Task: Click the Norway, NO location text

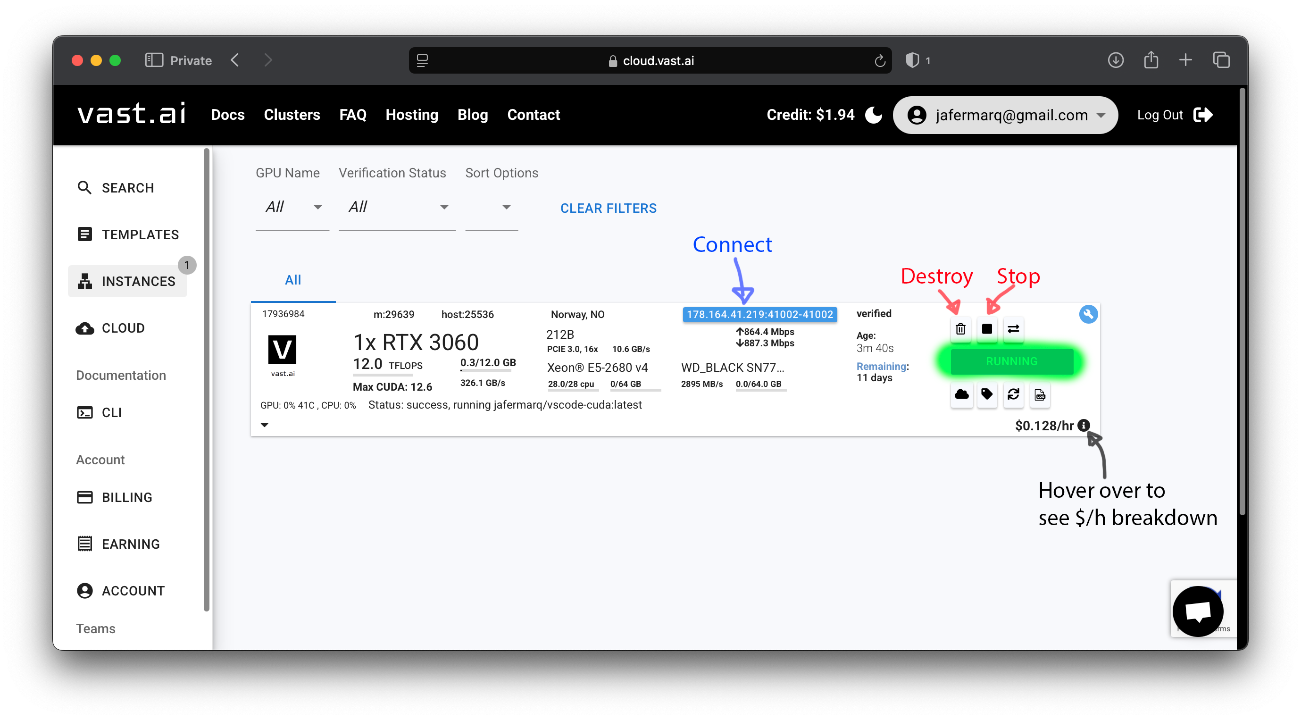Action: coord(577,314)
